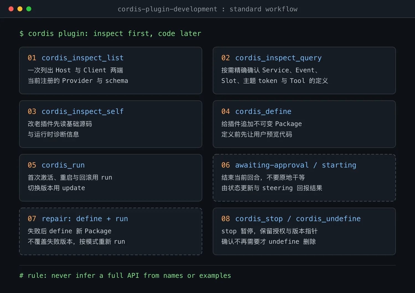Click the line '首次激活、重启与回滚用 run'
Image resolution: width=415 pixels, height=293 pixels.
(x=70, y=177)
